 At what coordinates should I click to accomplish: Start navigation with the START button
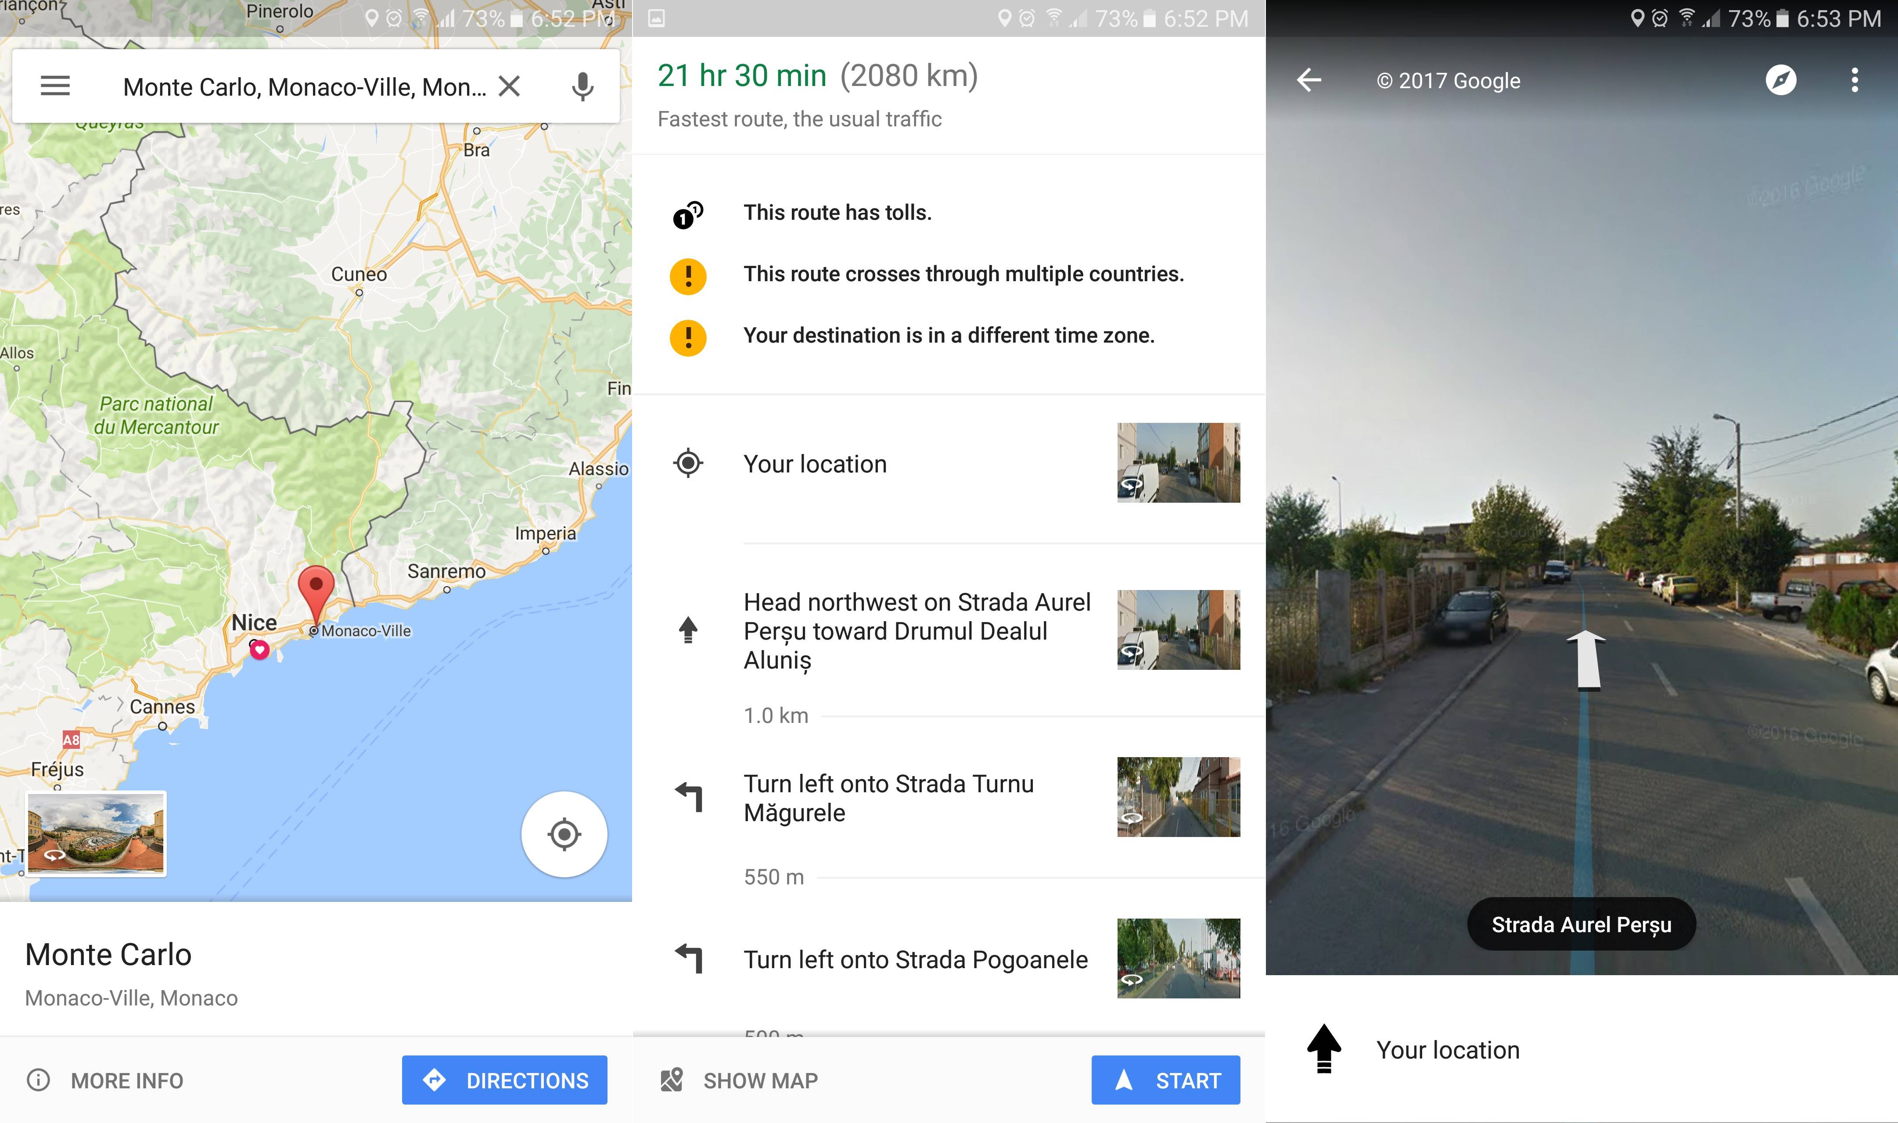[x=1165, y=1080]
